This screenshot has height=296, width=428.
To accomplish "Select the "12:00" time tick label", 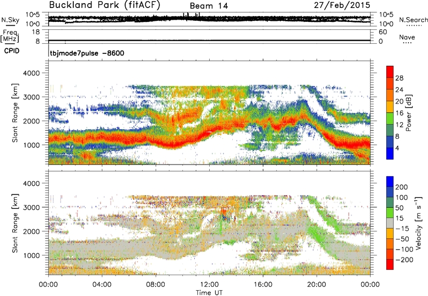I will tap(209, 284).
